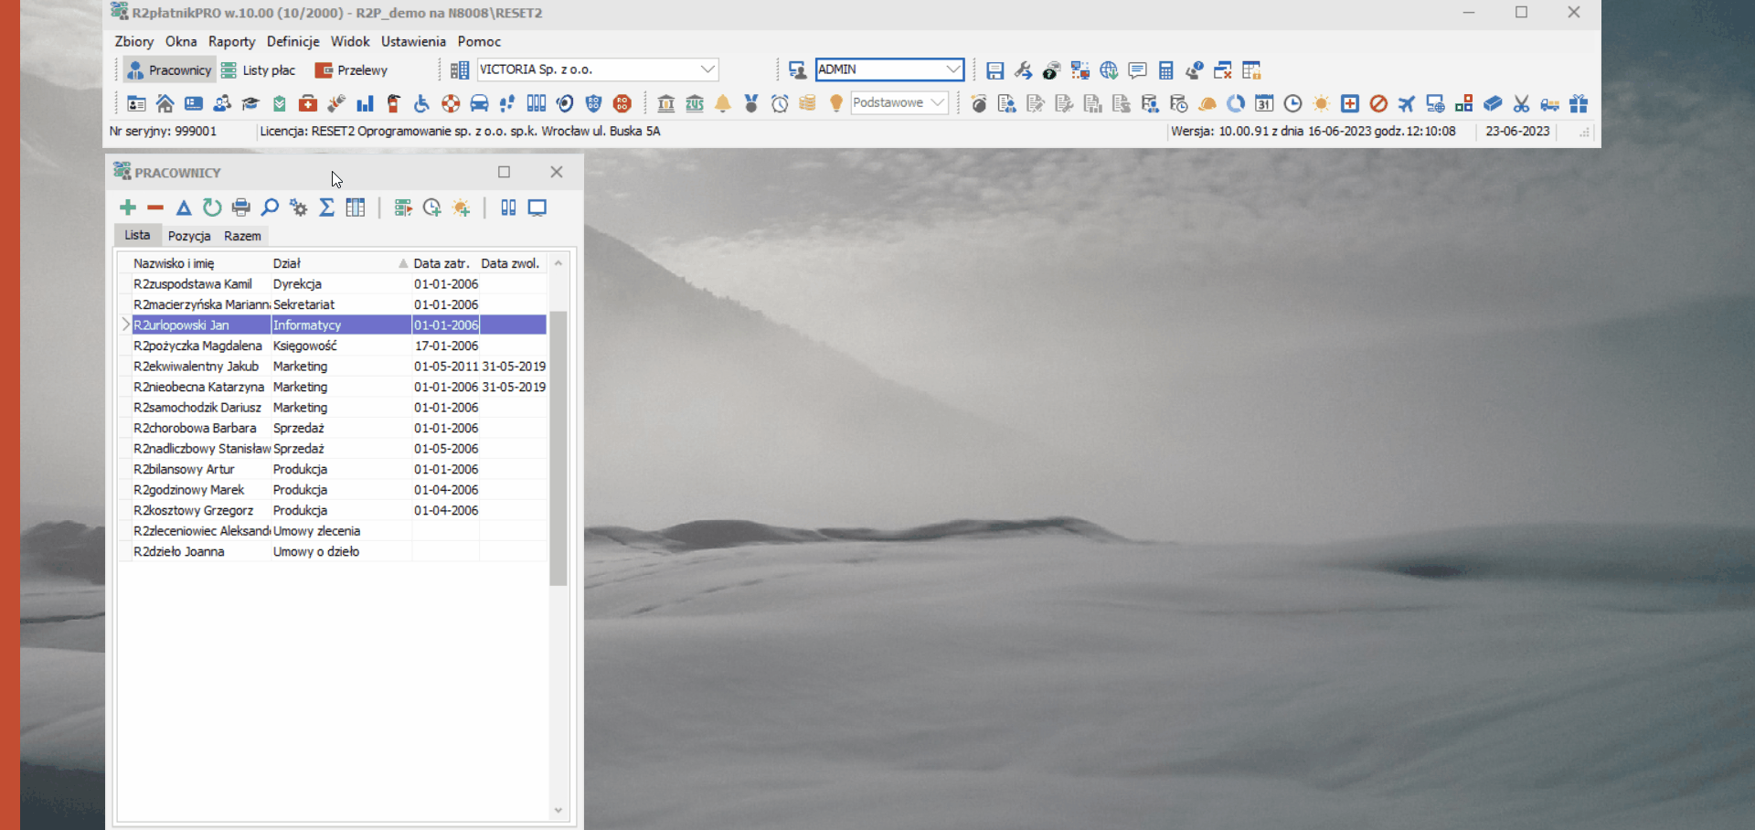
Task: Refresh the employee list
Action: tap(212, 207)
